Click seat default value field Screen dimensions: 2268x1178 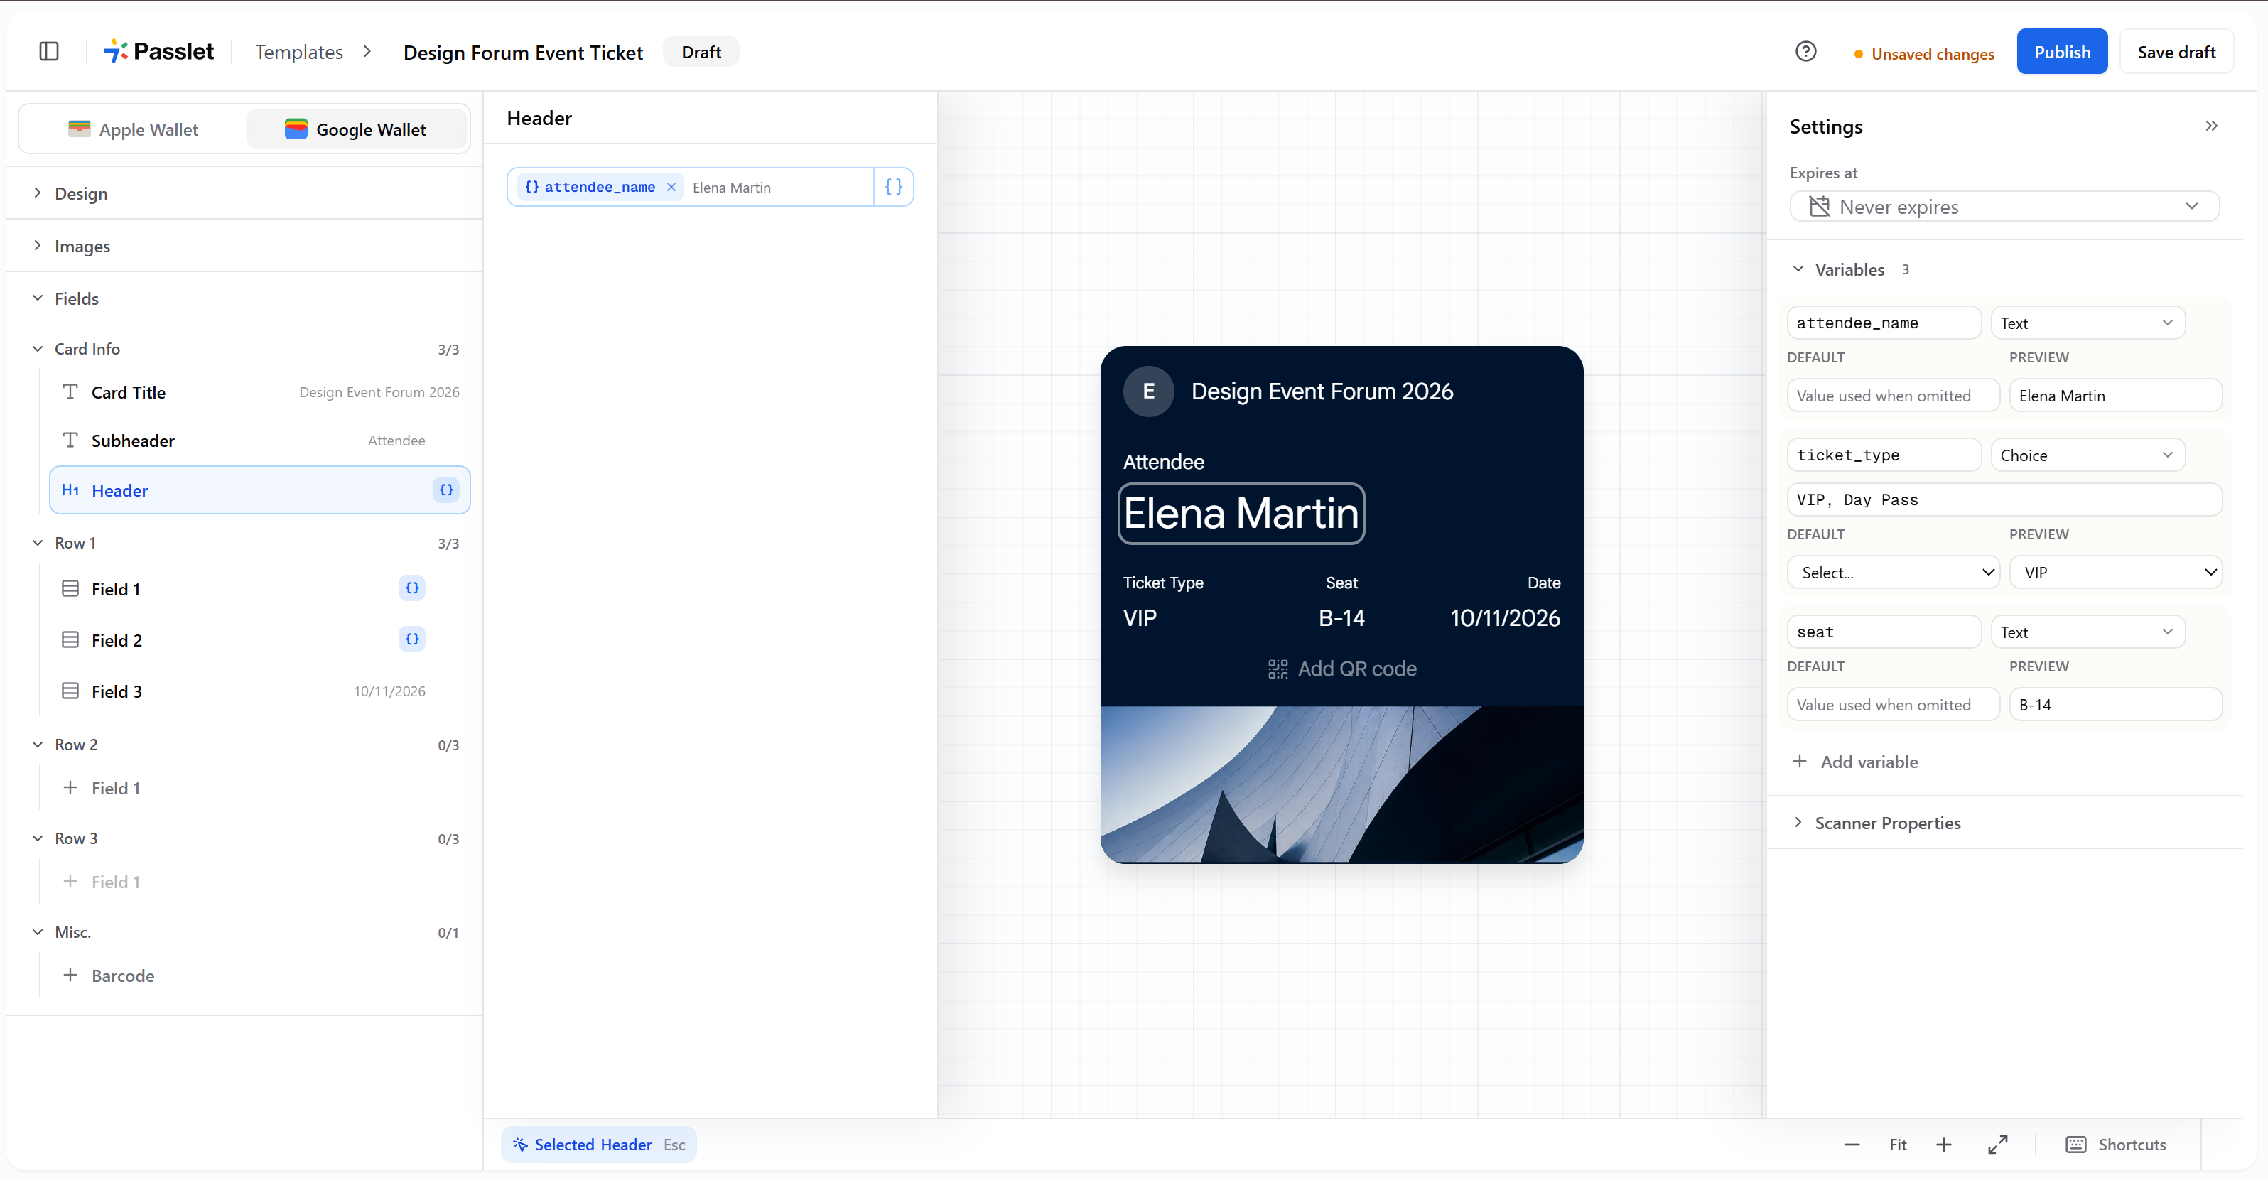point(1893,704)
